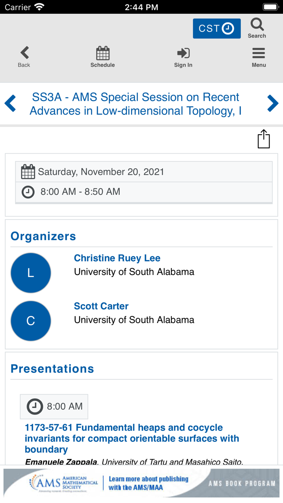The image size is (283, 503).
Task: Tap the 8:00 AM presentation time badge
Action: (x=54, y=406)
